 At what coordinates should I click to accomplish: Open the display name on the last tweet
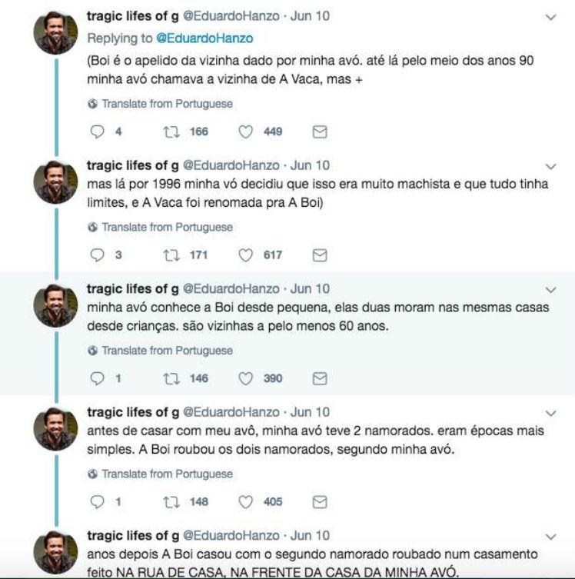(x=133, y=535)
